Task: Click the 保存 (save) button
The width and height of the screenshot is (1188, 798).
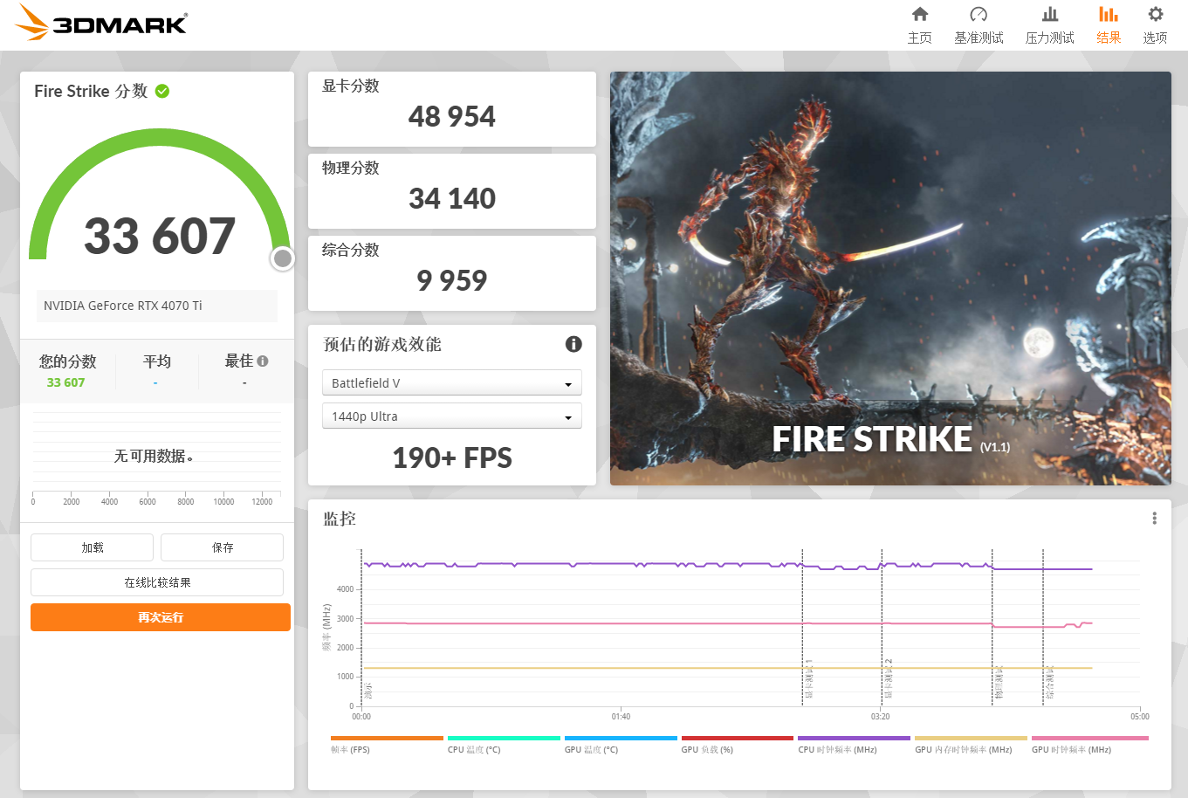Action: coord(223,547)
